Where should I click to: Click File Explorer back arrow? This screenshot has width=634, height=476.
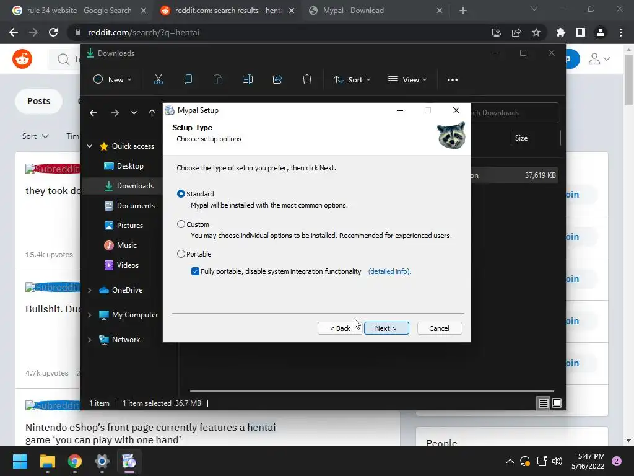tap(93, 113)
